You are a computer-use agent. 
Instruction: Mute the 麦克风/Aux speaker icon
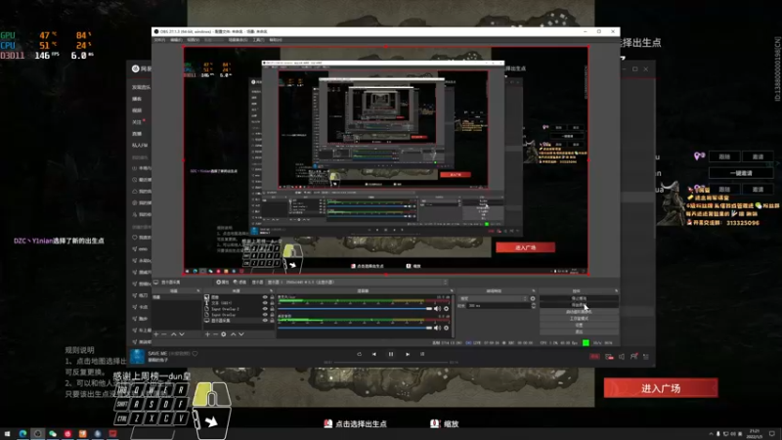[x=437, y=309]
